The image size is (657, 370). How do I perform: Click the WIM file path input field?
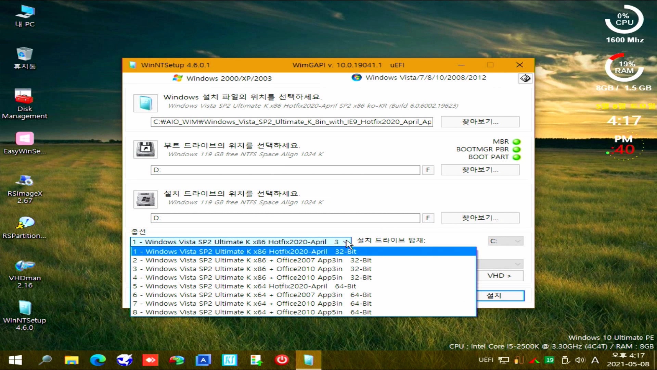tap(292, 122)
